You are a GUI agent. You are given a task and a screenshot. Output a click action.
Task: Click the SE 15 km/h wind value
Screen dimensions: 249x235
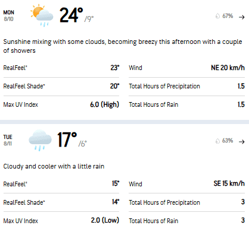(229, 183)
